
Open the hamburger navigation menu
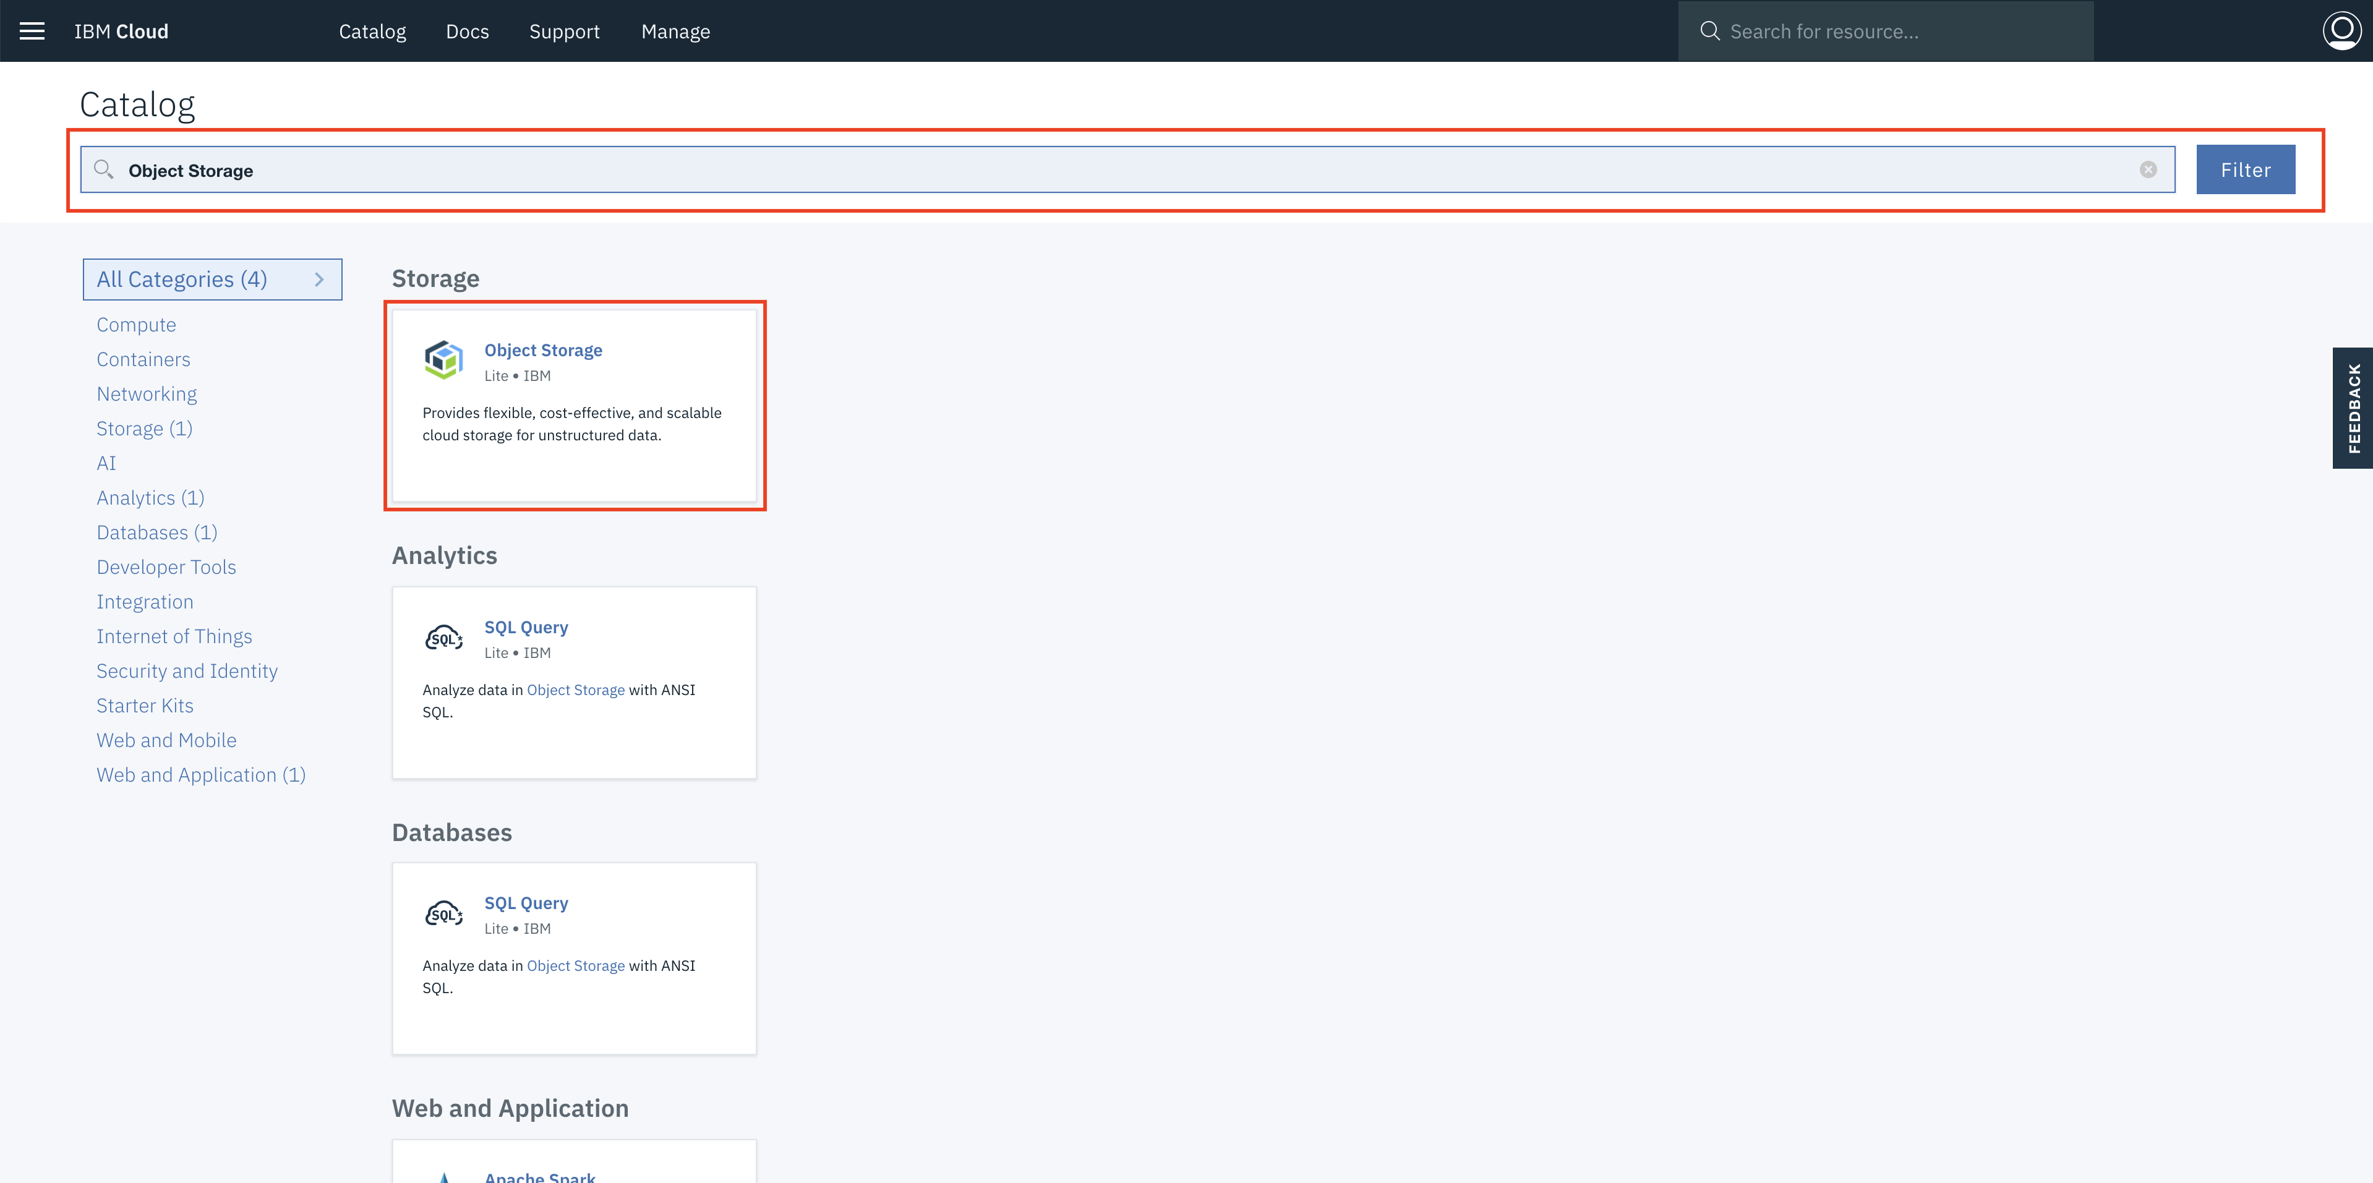[x=32, y=32]
